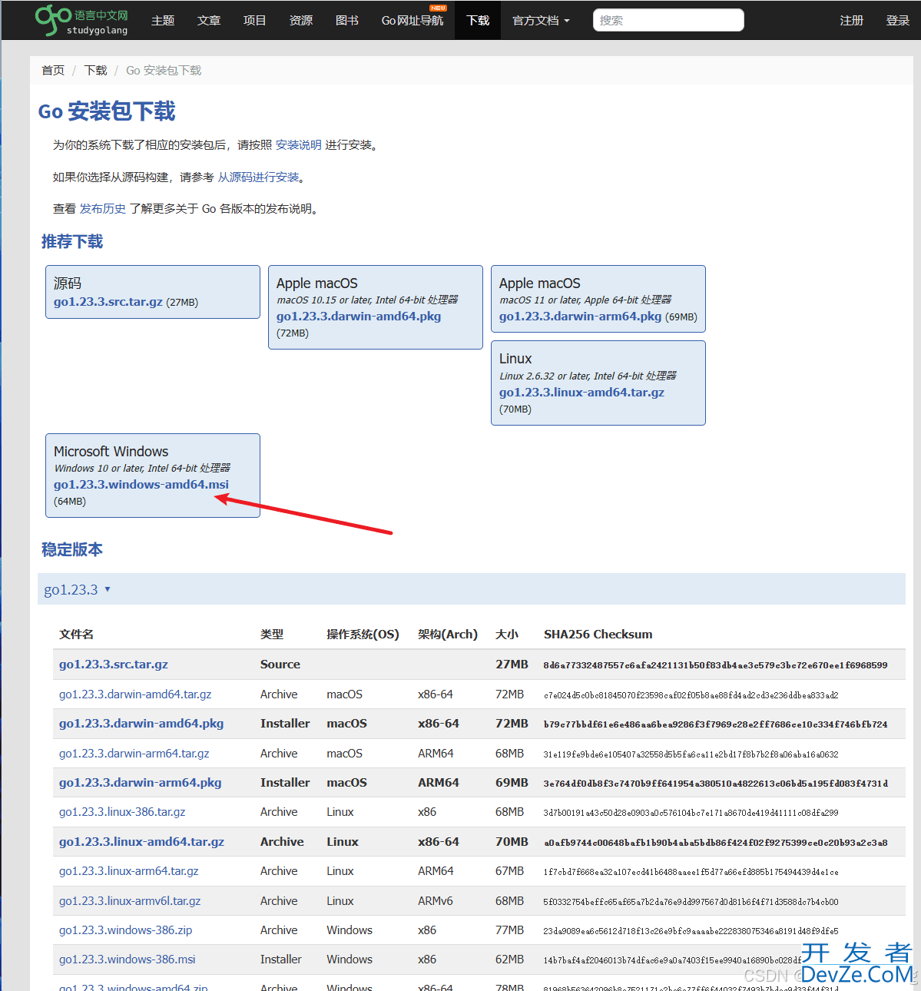This screenshot has height=991, width=921.
Task: Open the 文章 nav menu item
Action: [209, 20]
